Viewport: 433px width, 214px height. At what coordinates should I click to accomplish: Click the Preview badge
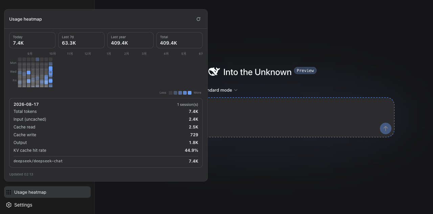(305, 71)
